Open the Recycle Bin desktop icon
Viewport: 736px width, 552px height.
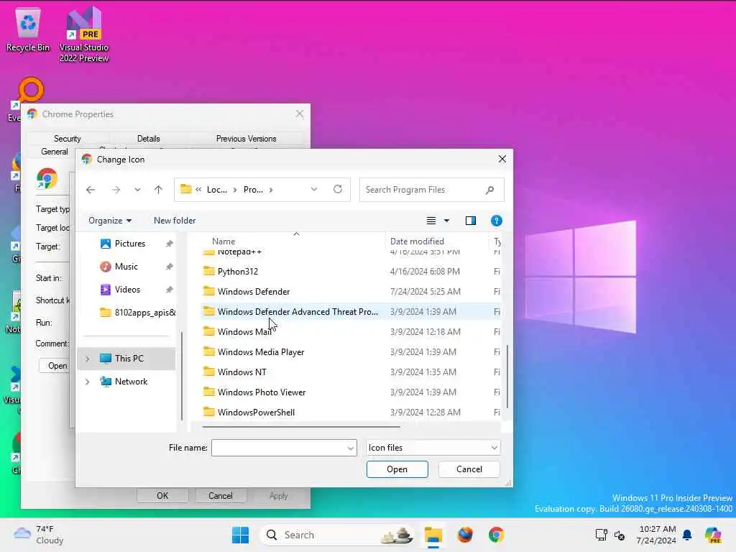point(28,30)
